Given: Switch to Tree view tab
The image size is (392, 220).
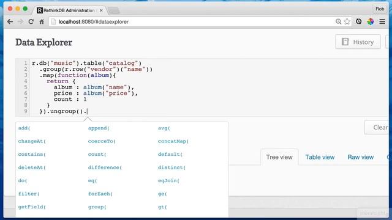Looking at the screenshot, I should pyautogui.click(x=279, y=157).
